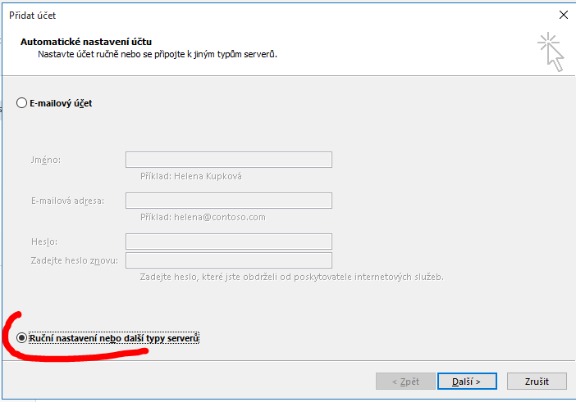Click the Heslo field label
Image resolution: width=576 pixels, height=402 pixels.
(44, 242)
